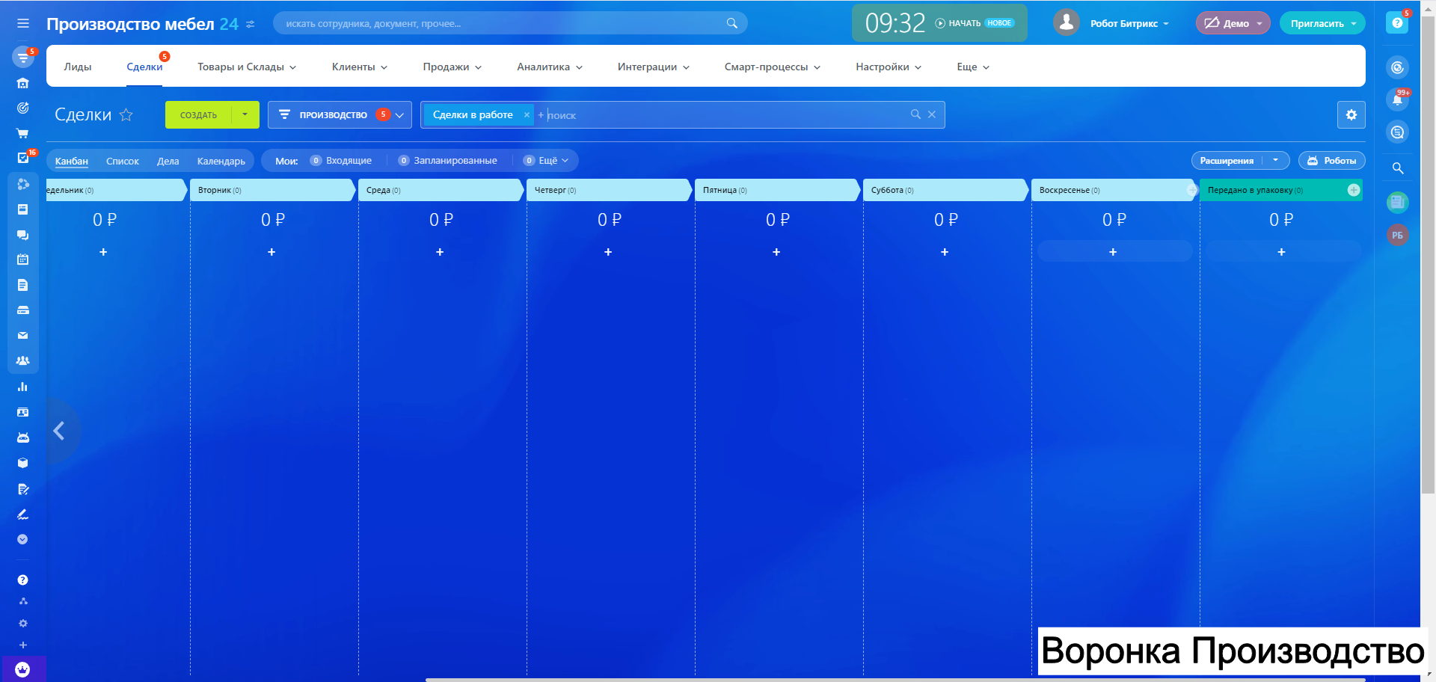Switch to the Календарь view
This screenshot has width=1436, height=682.
tap(221, 161)
